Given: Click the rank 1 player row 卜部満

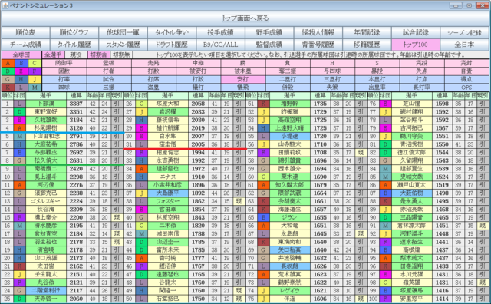Looking at the screenshot, I should [62, 104].
